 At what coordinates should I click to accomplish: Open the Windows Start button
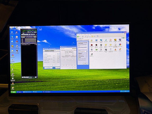click(13, 92)
